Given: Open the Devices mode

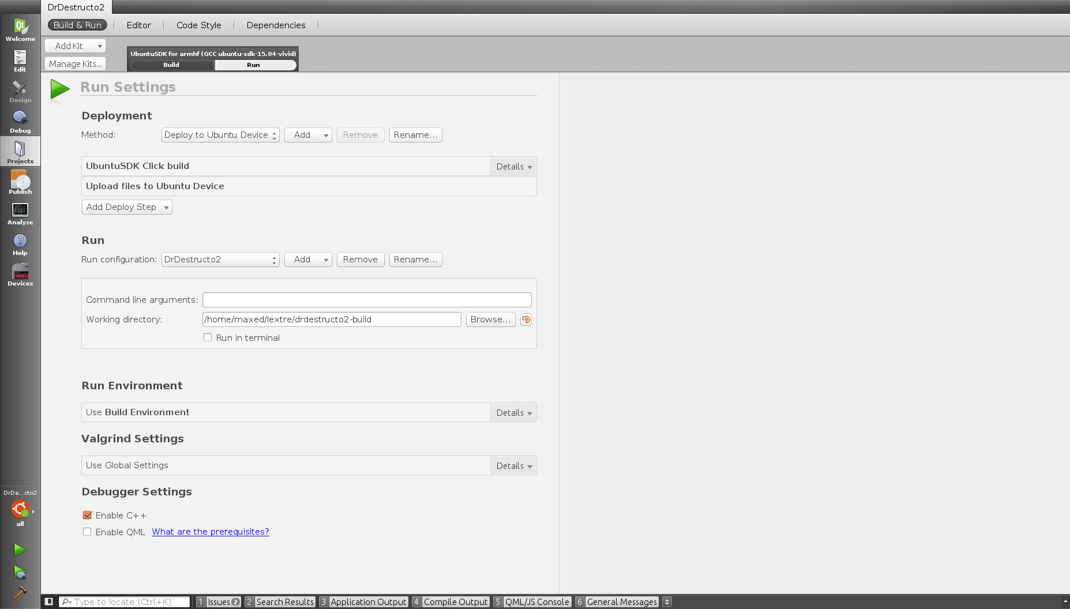Looking at the screenshot, I should [x=20, y=275].
